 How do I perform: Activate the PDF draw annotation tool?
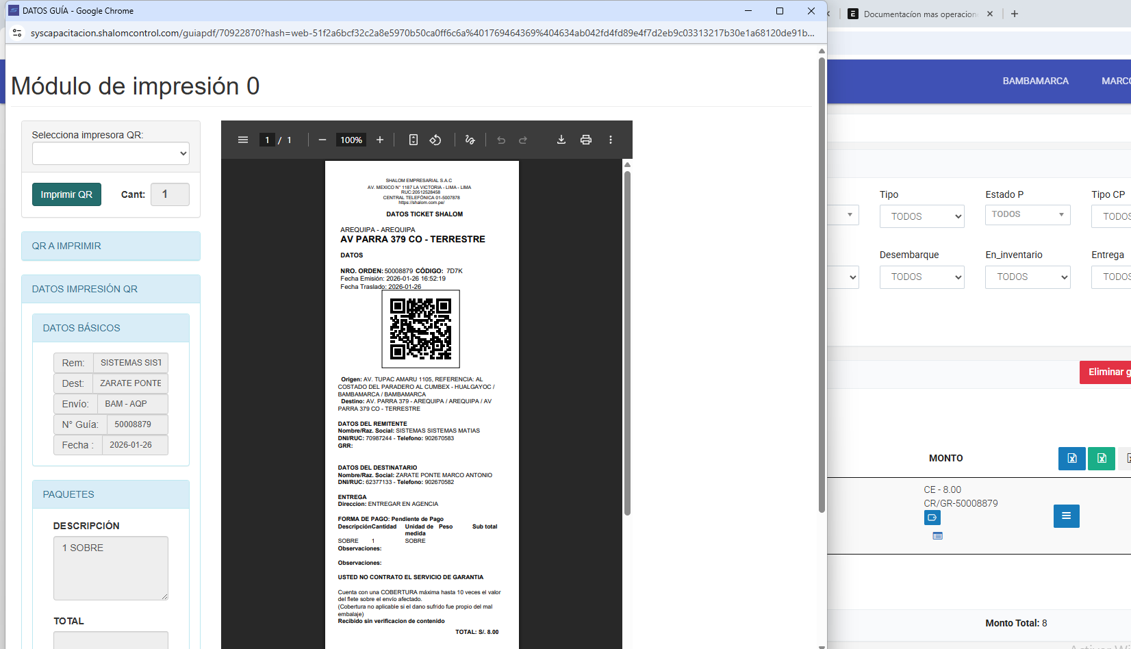470,140
